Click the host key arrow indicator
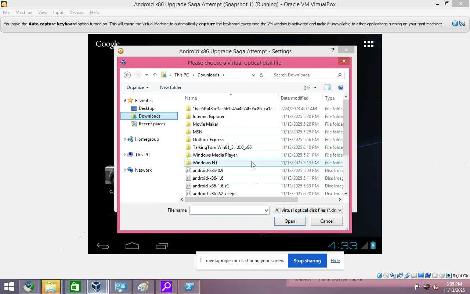This screenshot has width=470, height=294. pyautogui.click(x=449, y=276)
